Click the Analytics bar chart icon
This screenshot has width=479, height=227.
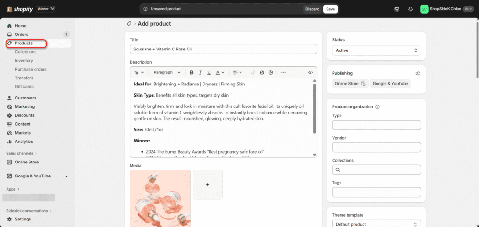(x=9, y=142)
